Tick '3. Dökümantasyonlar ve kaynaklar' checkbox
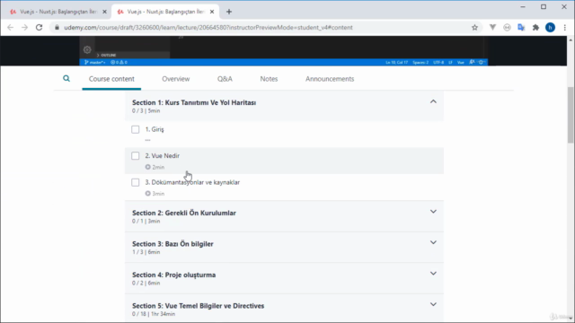 point(136,182)
